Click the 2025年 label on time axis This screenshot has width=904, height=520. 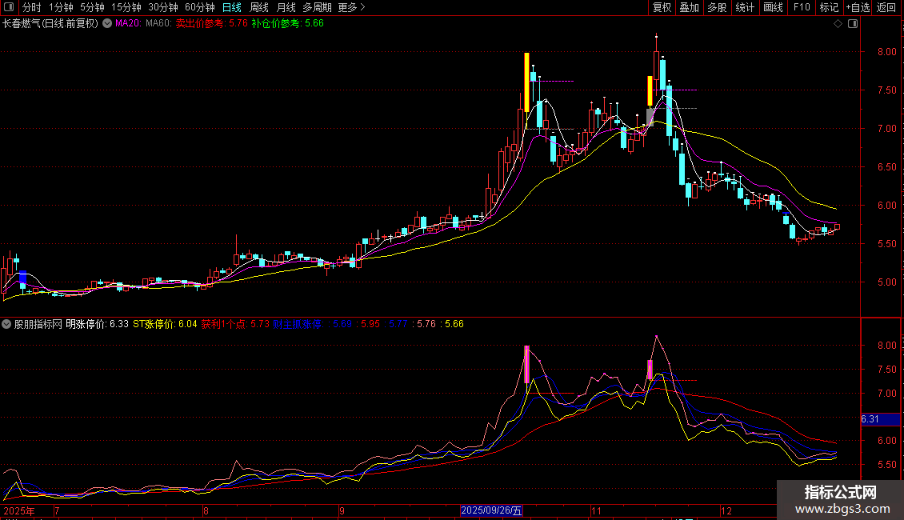pyautogui.click(x=19, y=510)
